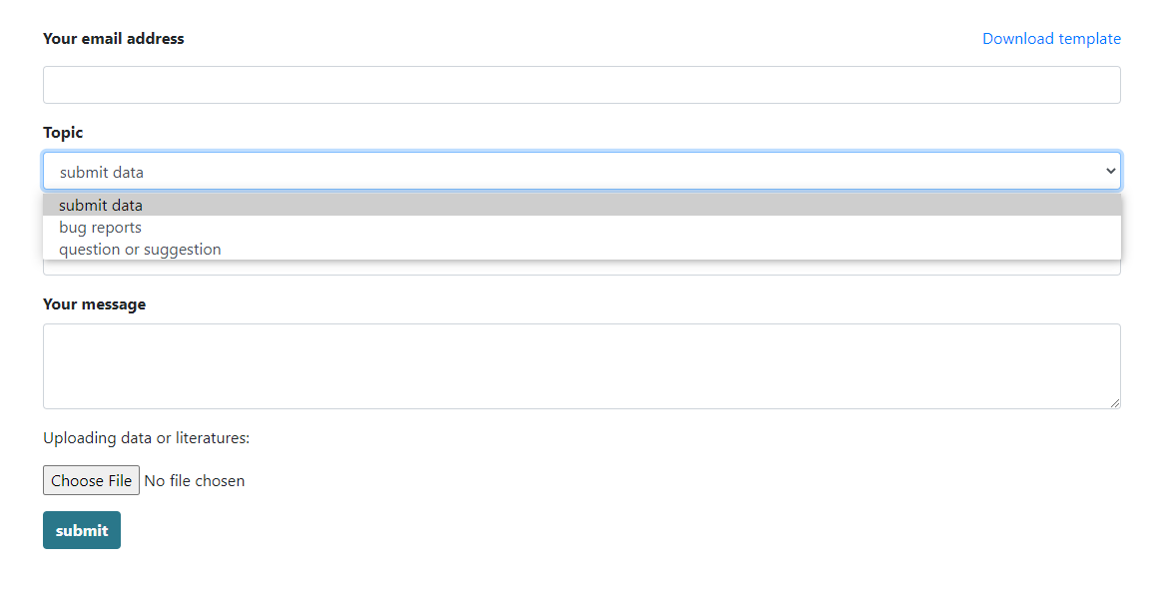Image resolution: width=1160 pixels, height=590 pixels.
Task: Click the email address input field
Action: click(581, 85)
